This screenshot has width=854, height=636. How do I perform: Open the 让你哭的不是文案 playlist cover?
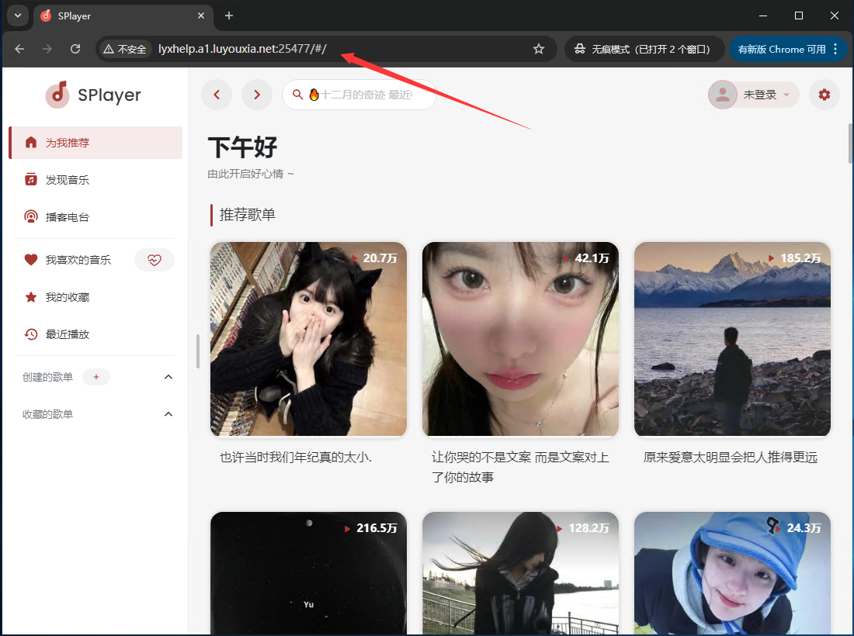tap(520, 339)
